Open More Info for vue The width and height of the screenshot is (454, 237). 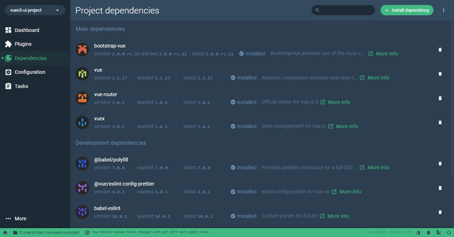[x=375, y=78]
